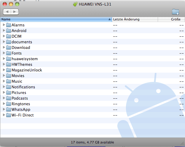Expand the Ringtones folder triangle
This screenshot has height=147, width=185.
(4, 104)
